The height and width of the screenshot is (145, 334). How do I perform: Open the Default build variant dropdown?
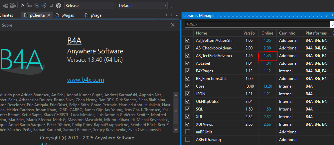coord(142,6)
